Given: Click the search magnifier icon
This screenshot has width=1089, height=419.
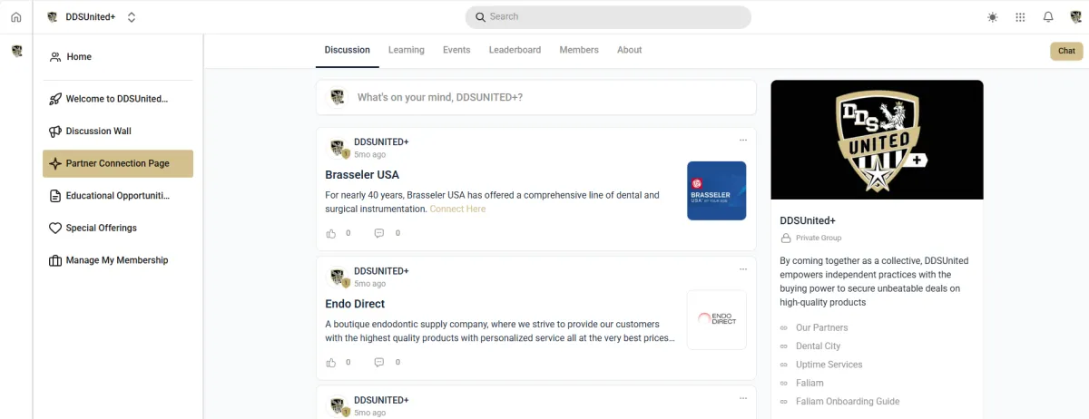Looking at the screenshot, I should (x=481, y=17).
